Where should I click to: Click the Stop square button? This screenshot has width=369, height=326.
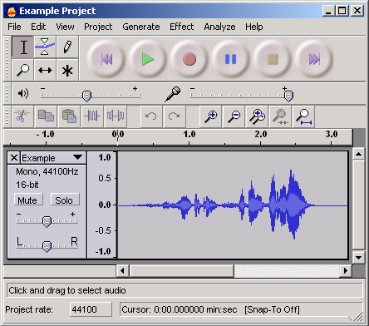(x=273, y=59)
